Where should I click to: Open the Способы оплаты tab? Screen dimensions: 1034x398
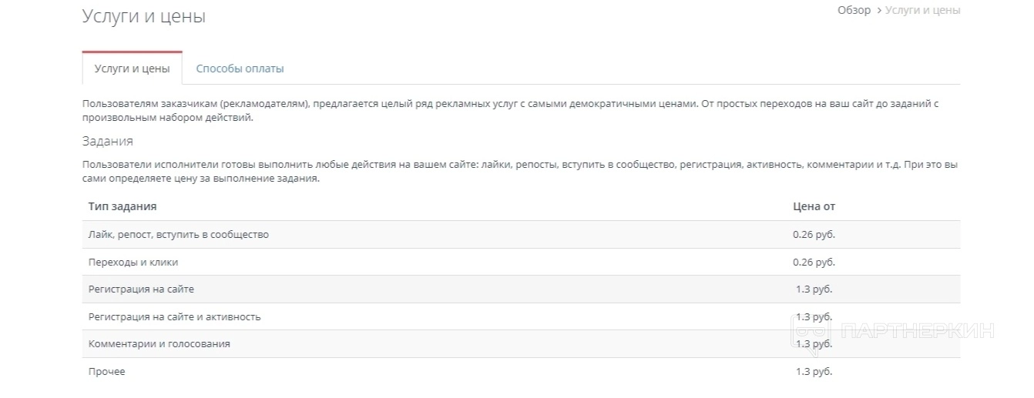pyautogui.click(x=240, y=69)
